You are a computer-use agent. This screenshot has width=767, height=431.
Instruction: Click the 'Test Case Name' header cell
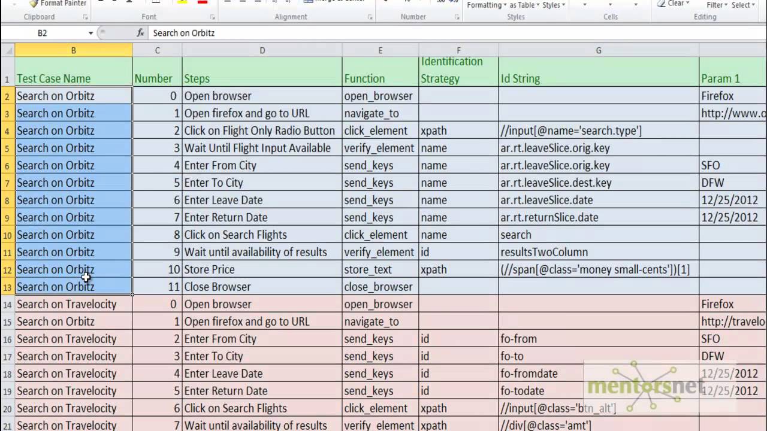click(74, 72)
